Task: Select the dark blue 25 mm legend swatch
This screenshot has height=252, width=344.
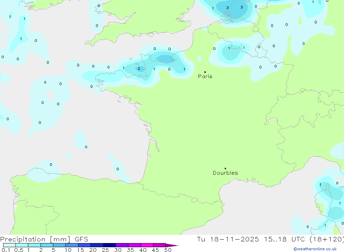Action: click(109, 245)
